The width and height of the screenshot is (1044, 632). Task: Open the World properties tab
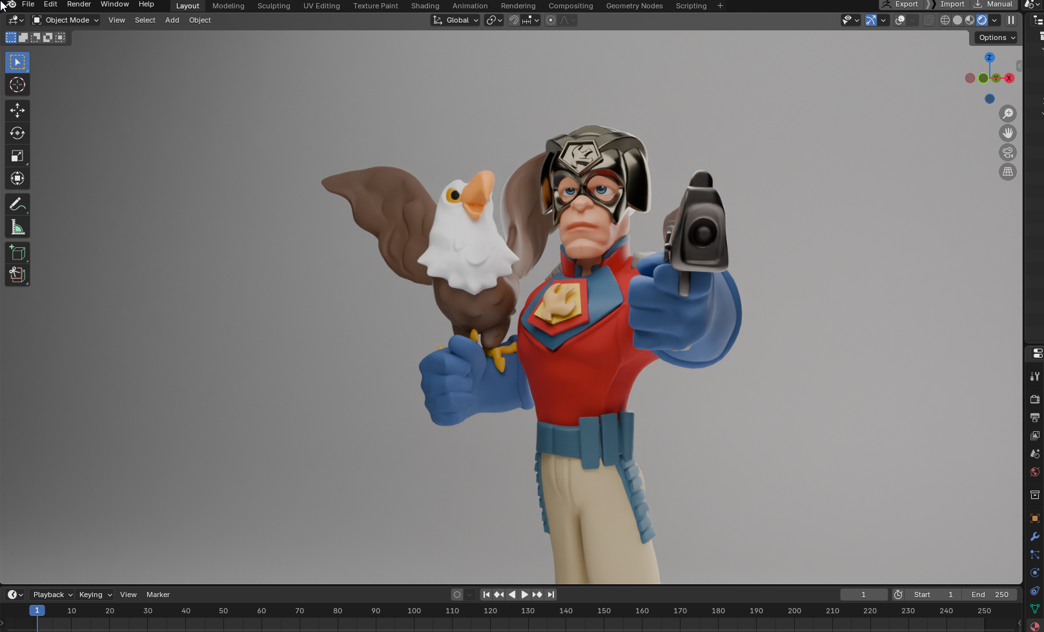tap(1035, 472)
